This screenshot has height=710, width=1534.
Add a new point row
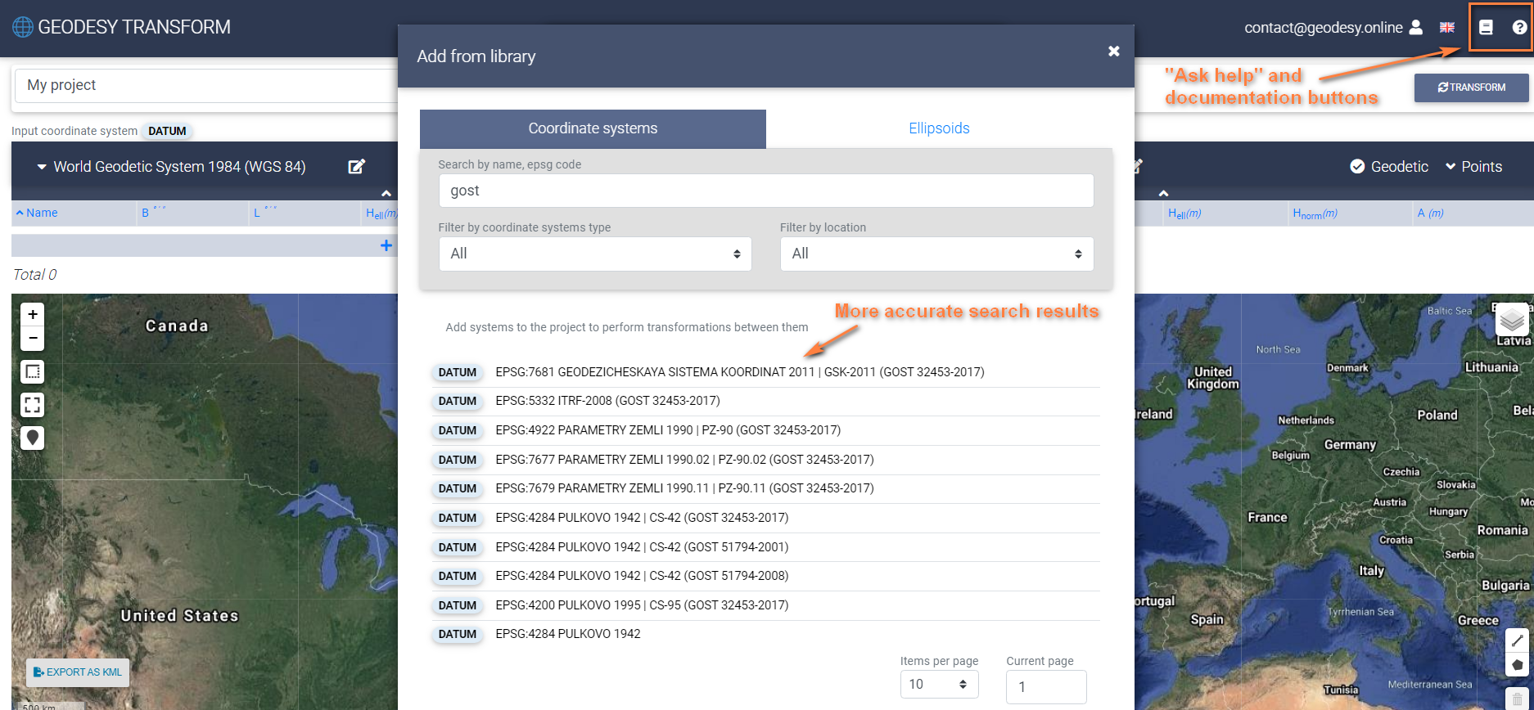pos(386,245)
